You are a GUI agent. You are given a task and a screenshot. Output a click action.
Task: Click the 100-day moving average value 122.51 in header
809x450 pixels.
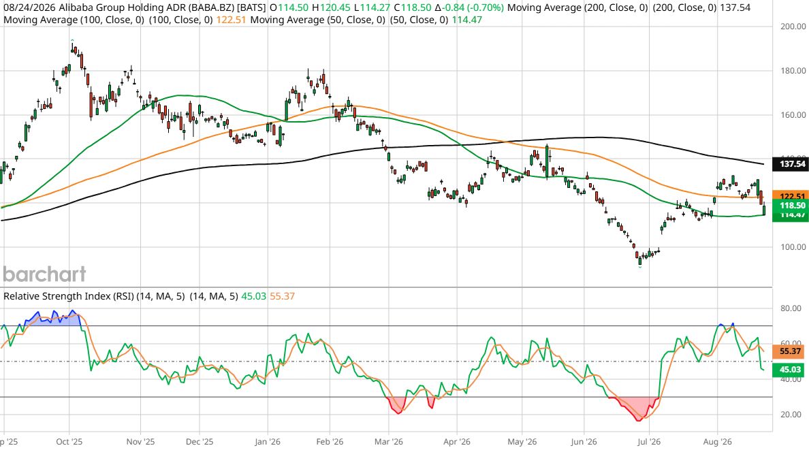(x=231, y=20)
